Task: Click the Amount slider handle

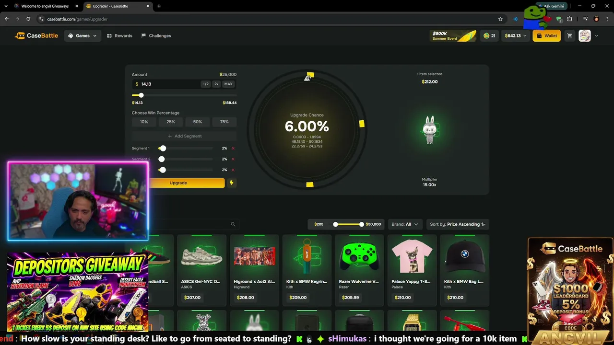Action: click(141, 95)
